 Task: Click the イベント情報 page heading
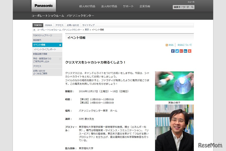(x=76, y=38)
